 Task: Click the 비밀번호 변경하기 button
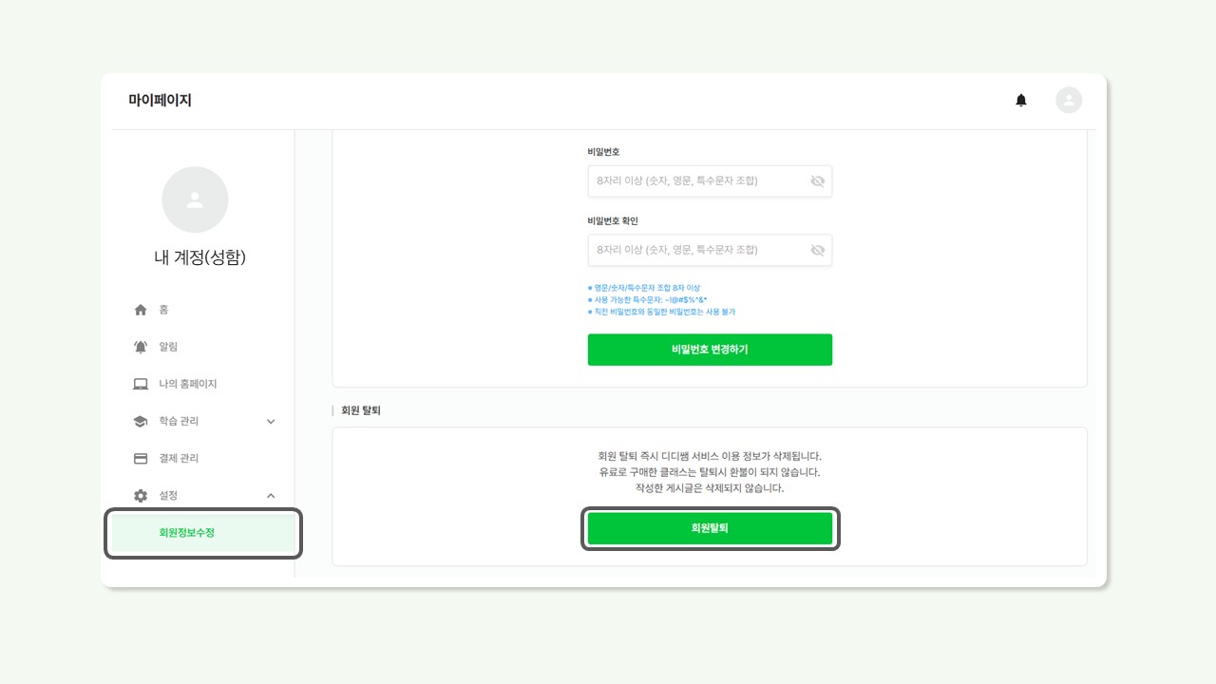[x=710, y=350]
